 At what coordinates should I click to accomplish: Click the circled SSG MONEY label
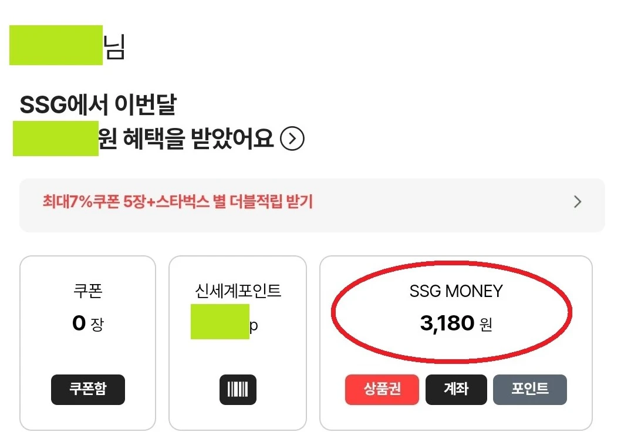click(456, 291)
